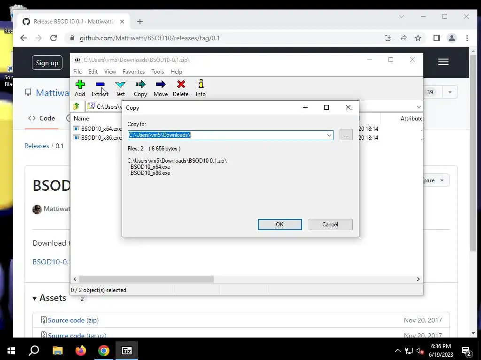The image size is (481, 360).
Task: Open the Tools menu in 7-Zip
Action: [x=157, y=71]
